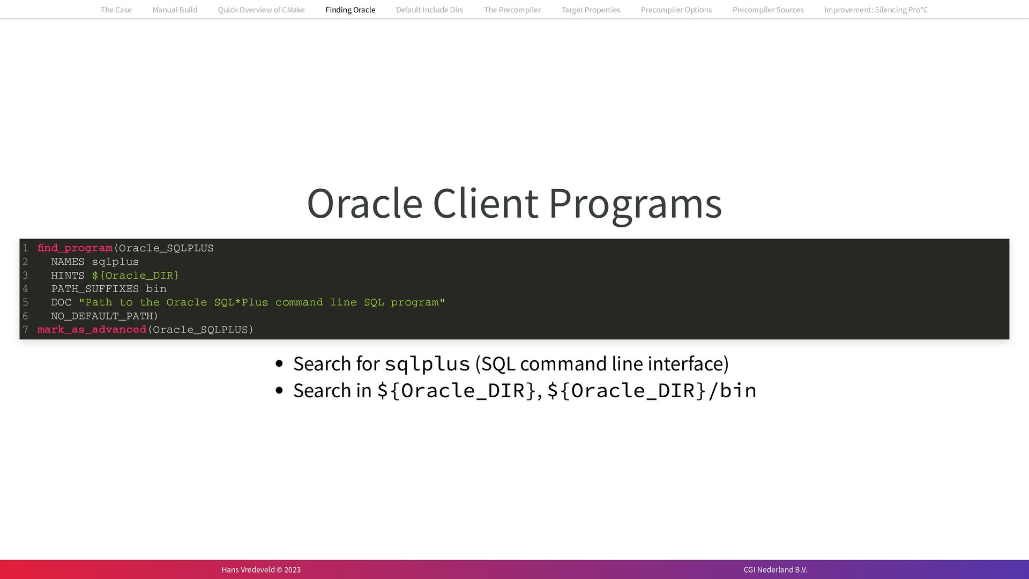
Task: Open The Precompiler section
Action: (x=512, y=10)
